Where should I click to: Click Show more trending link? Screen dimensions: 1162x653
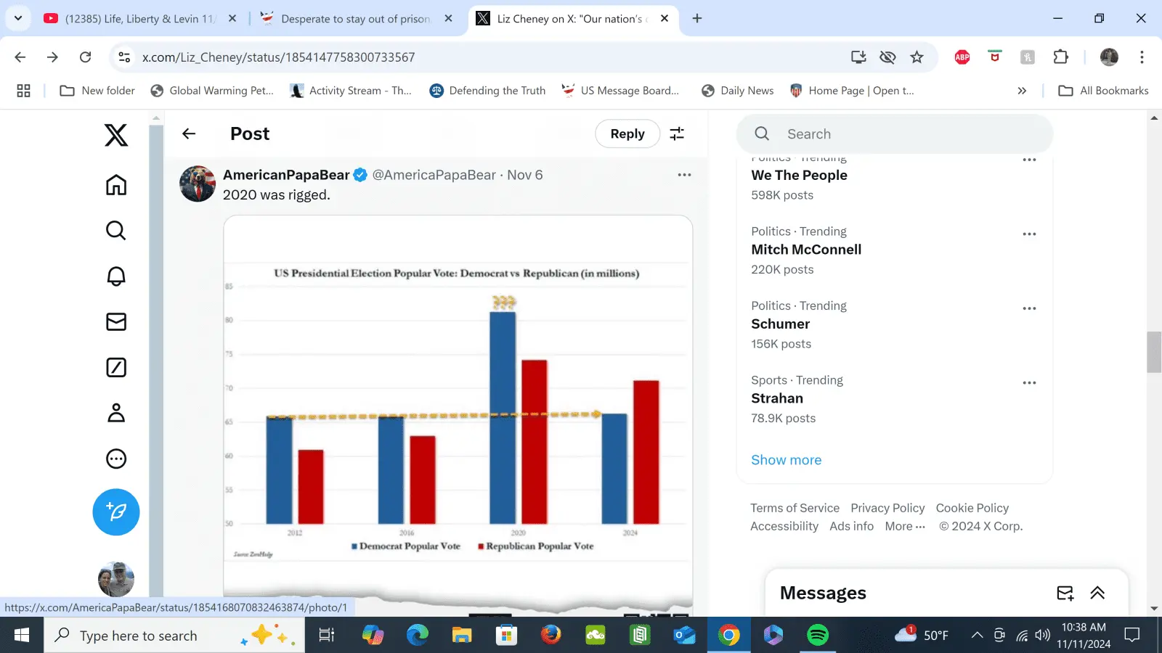point(786,460)
